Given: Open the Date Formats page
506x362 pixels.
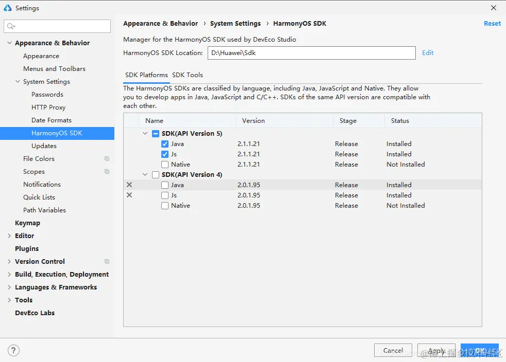Looking at the screenshot, I should pos(52,120).
